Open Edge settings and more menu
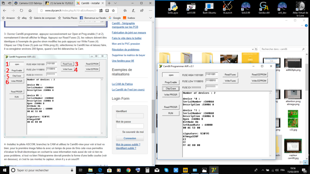The height and width of the screenshot is (174, 310). click(150, 11)
